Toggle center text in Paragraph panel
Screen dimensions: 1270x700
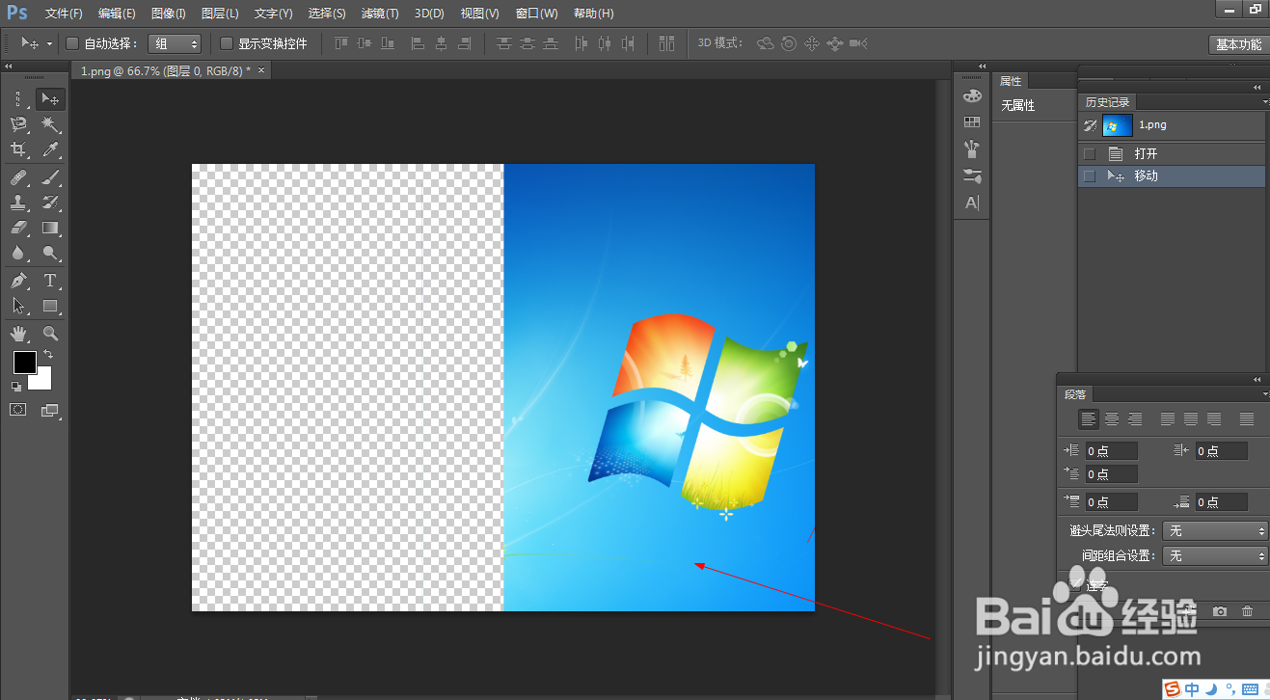tap(1112, 419)
